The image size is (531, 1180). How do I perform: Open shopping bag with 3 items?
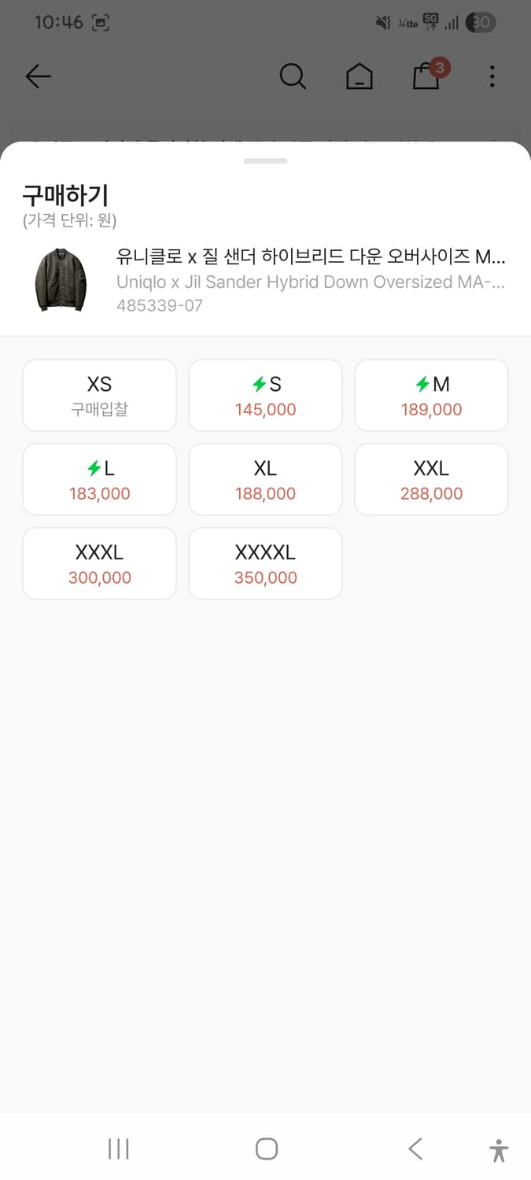pyautogui.click(x=426, y=76)
